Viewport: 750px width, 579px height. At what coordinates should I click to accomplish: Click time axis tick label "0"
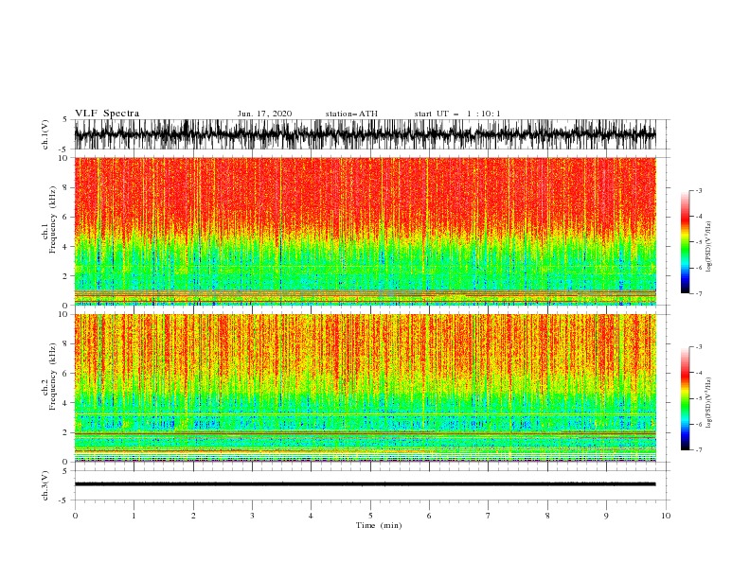tap(75, 516)
